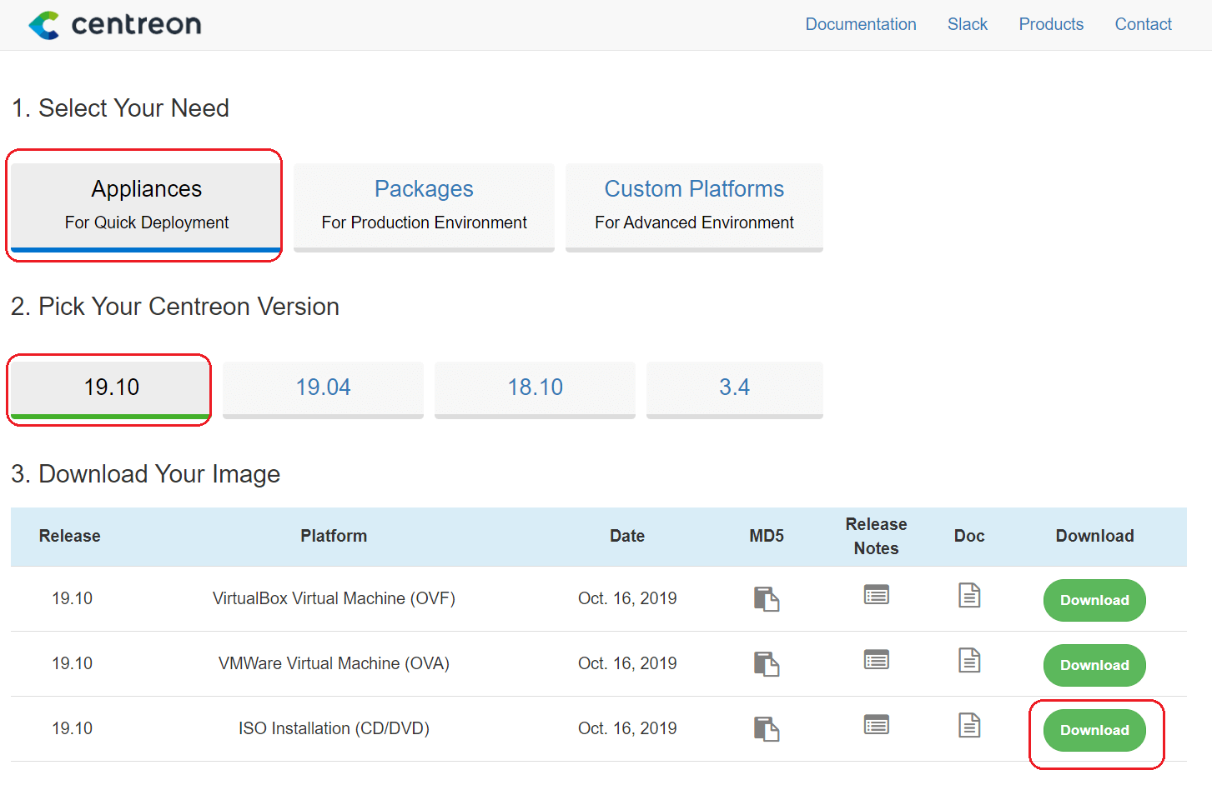1212x800 pixels.
Task: Download the VirtualBox OVF image
Action: click(x=1094, y=600)
